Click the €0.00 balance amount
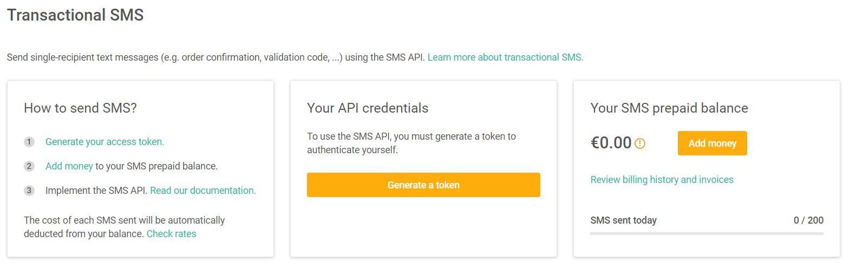This screenshot has width=850, height=268. (611, 143)
